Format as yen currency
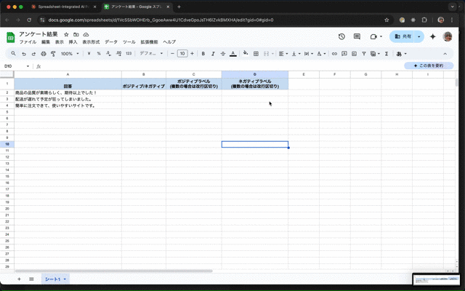Screen dimensions: 465x291 click(89, 54)
